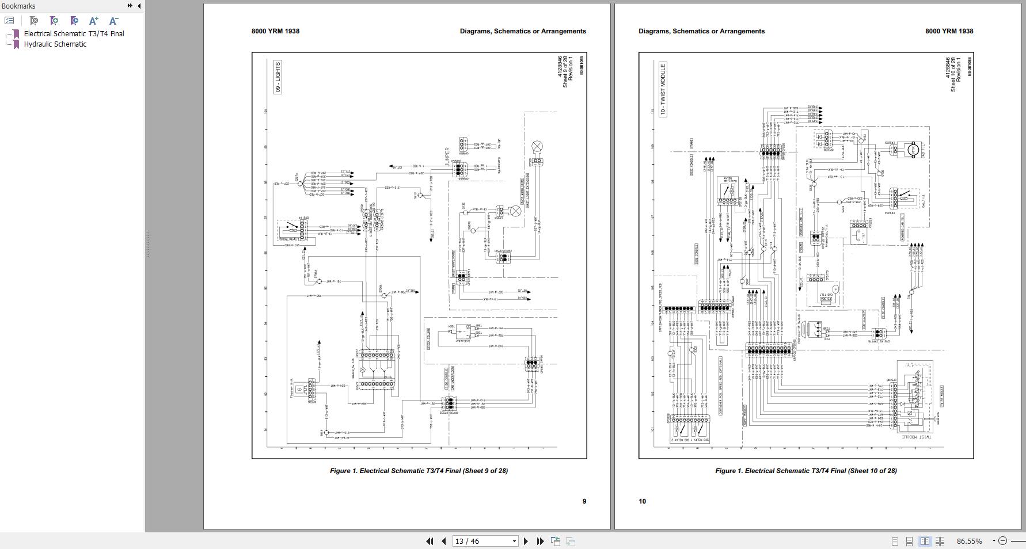Click the zoom out minus button
This screenshot has width=1026, height=549.
1002,541
